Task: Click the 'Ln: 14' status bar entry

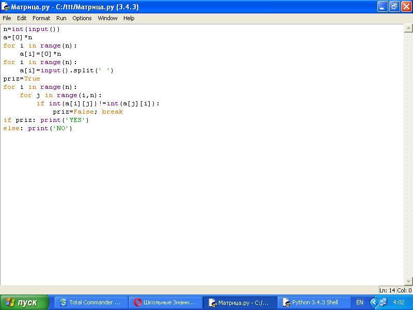Action: (x=387, y=290)
